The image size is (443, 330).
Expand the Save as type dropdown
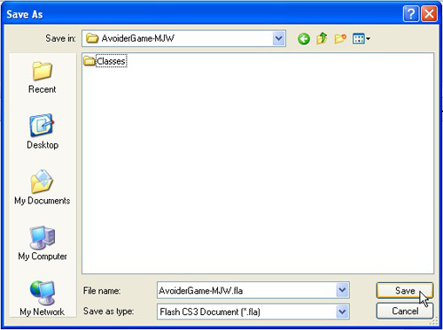click(x=342, y=311)
